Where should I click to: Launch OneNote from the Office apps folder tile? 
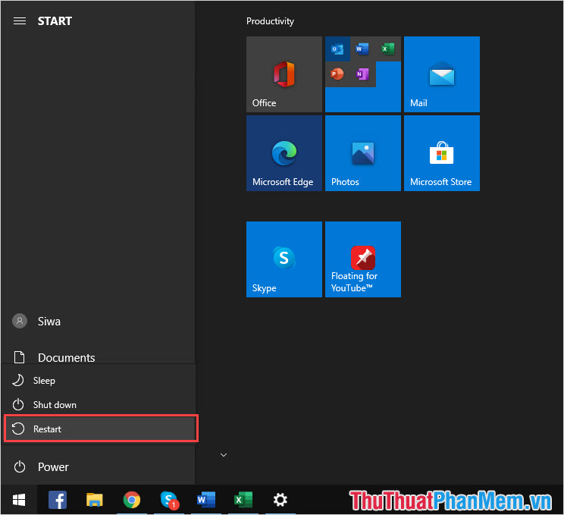tap(362, 74)
